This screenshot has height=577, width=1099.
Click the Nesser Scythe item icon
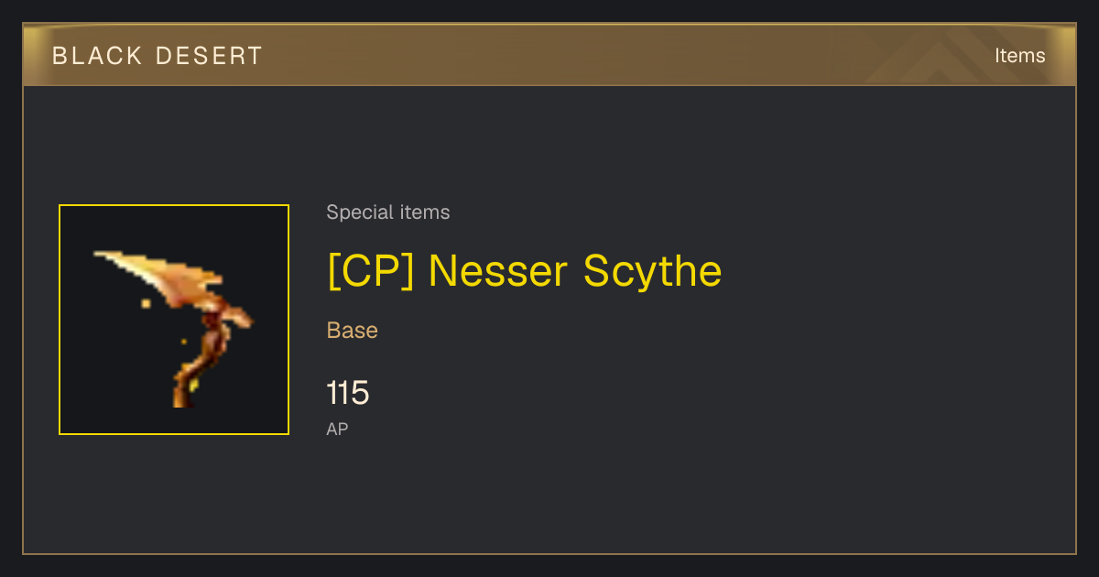pyautogui.click(x=174, y=320)
